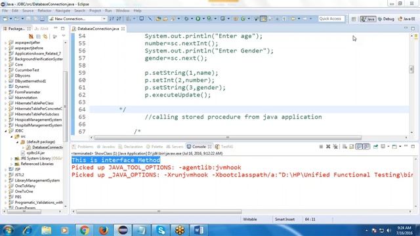
Task: Close the DatabaseConnection.java editor tab
Action: pos(123,29)
